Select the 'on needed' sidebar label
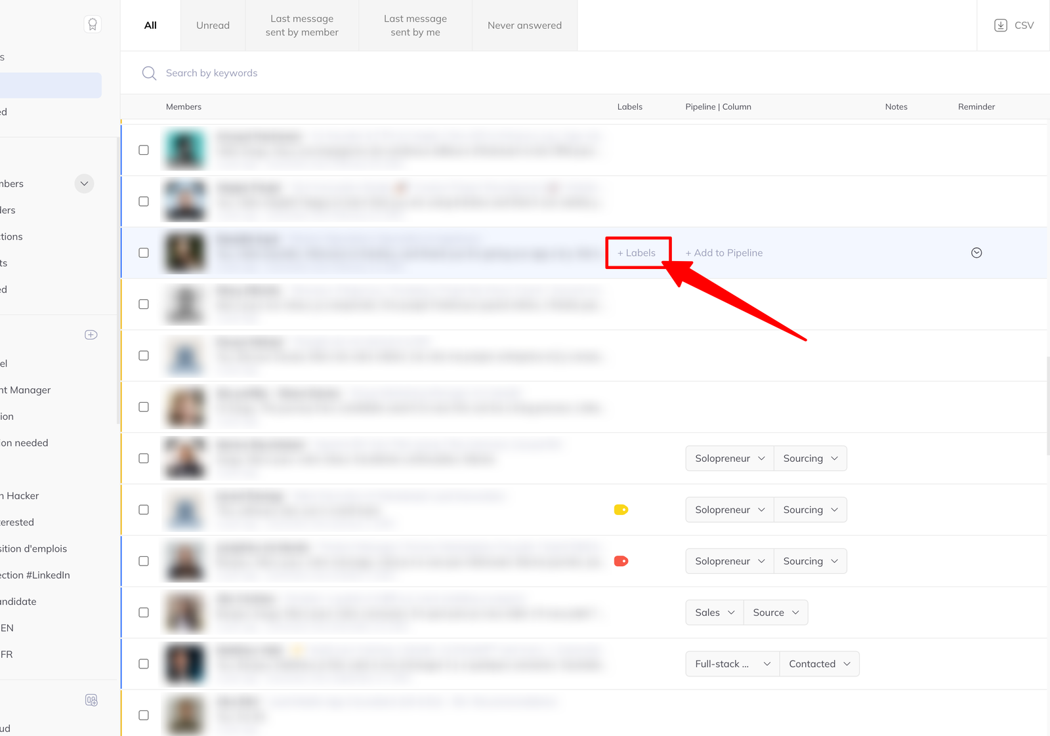The height and width of the screenshot is (736, 1050). coord(24,443)
